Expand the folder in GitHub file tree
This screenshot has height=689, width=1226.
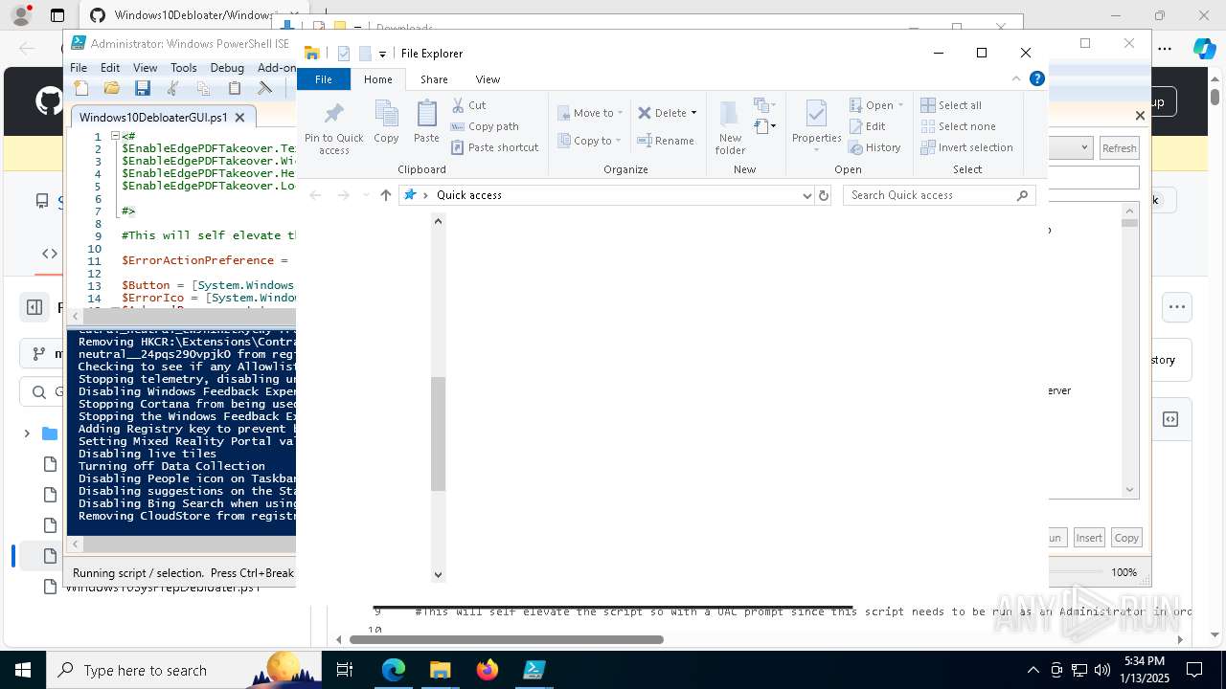(x=27, y=433)
